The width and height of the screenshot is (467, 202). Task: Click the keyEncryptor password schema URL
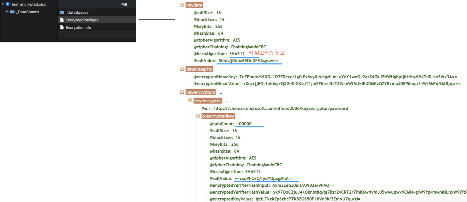pos(281,108)
